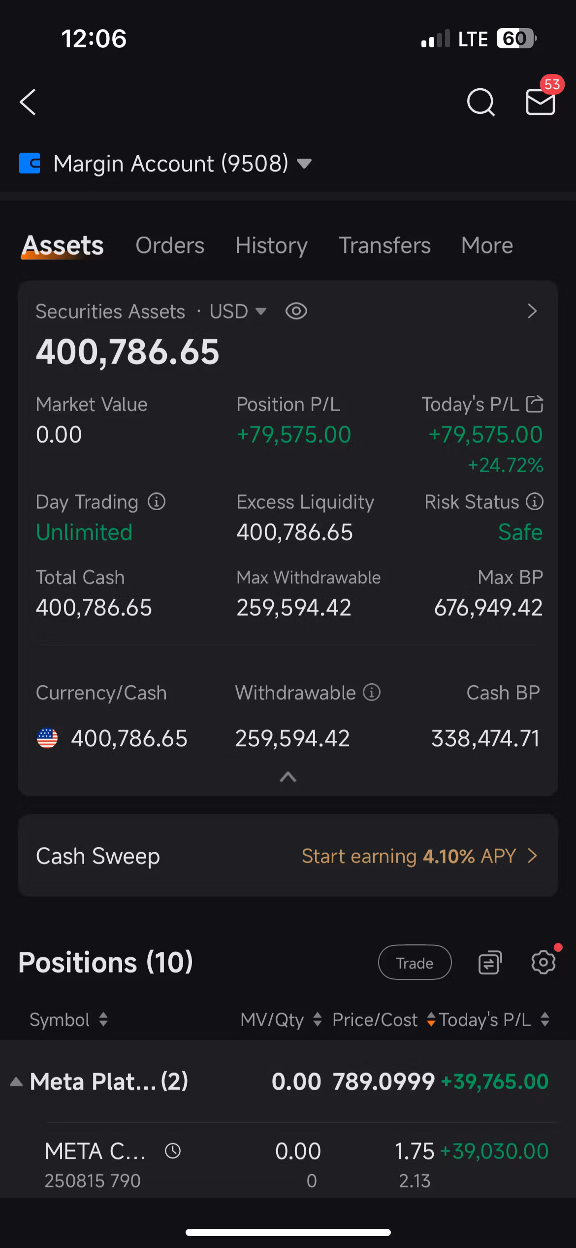Screen dimensions: 576x1248
Task: Switch to the Orders tab
Action: (170, 245)
